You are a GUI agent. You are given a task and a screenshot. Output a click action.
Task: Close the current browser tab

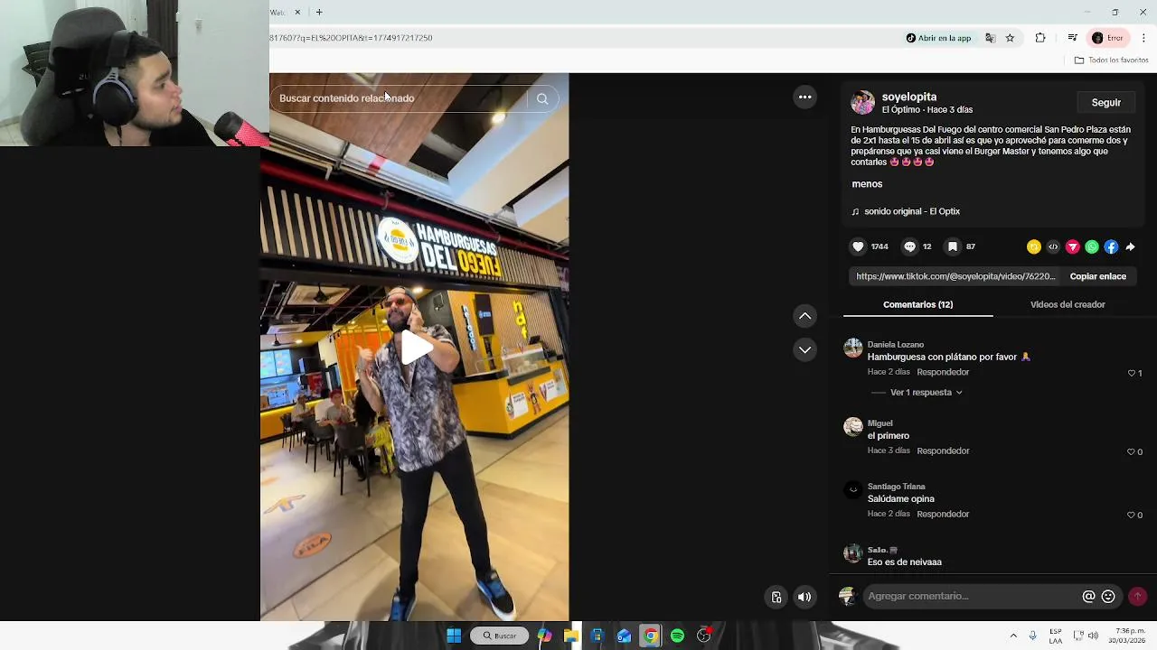point(297,12)
